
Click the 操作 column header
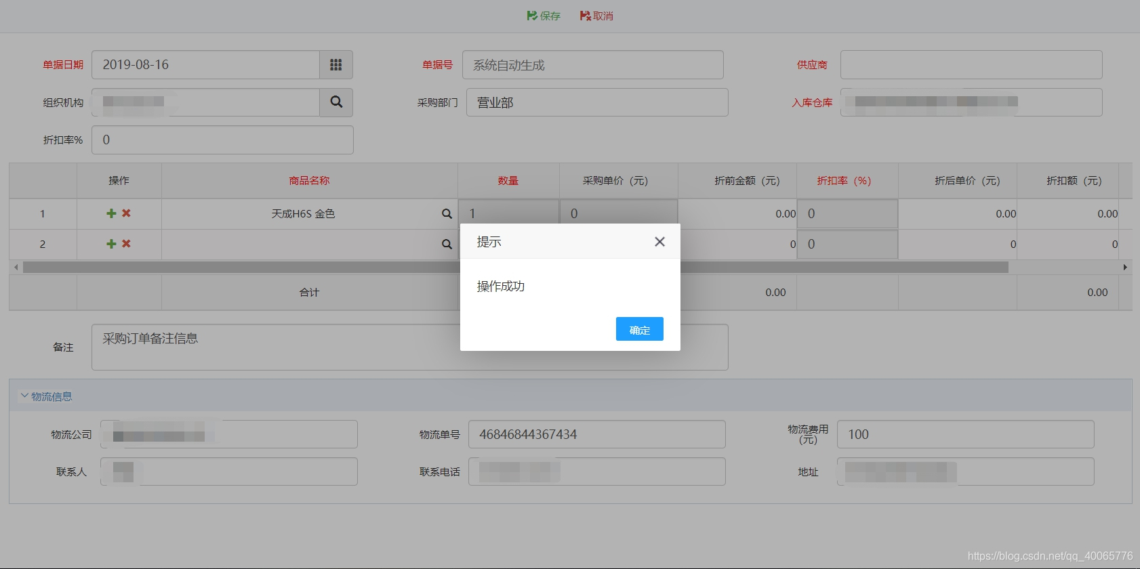pos(119,181)
